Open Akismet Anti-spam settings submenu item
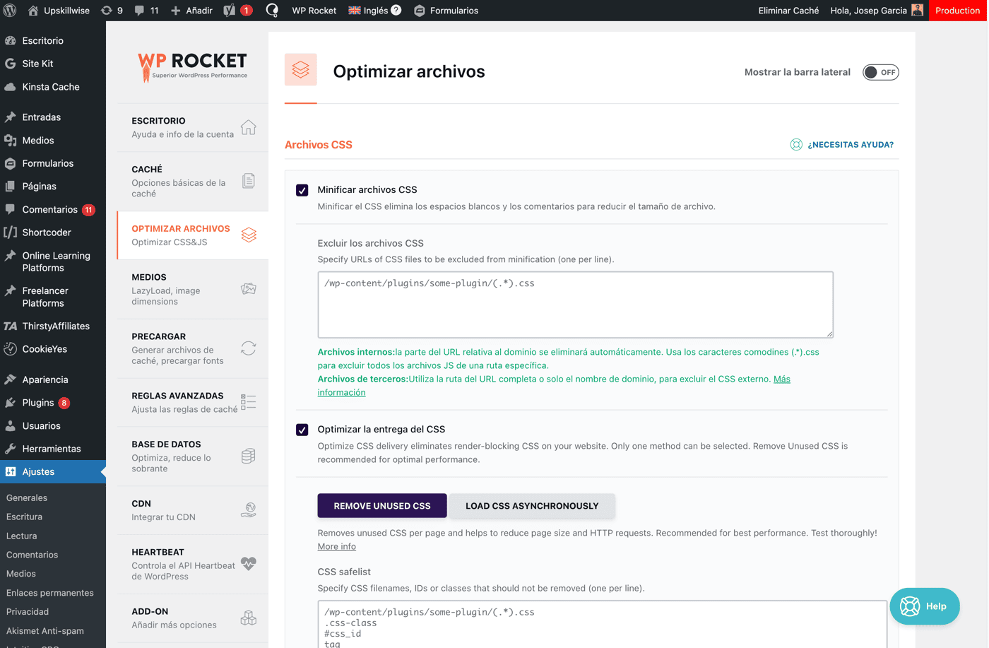Viewport: 989px width, 648px height. click(45, 631)
